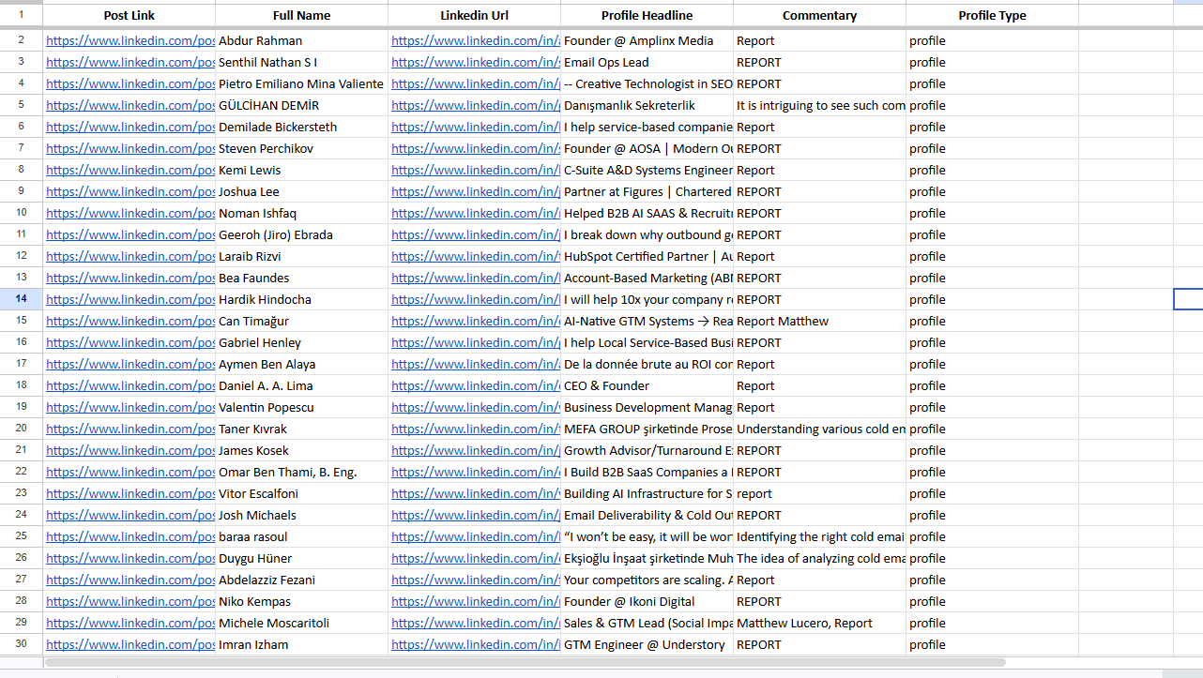This screenshot has width=1203, height=678.
Task: Select the Michele Moscaritoli name cell
Action: click(302, 623)
